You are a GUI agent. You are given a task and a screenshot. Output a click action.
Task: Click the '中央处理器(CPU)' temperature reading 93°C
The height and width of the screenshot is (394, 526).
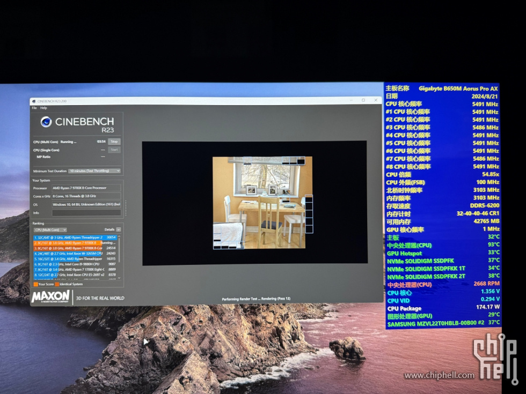494,244
